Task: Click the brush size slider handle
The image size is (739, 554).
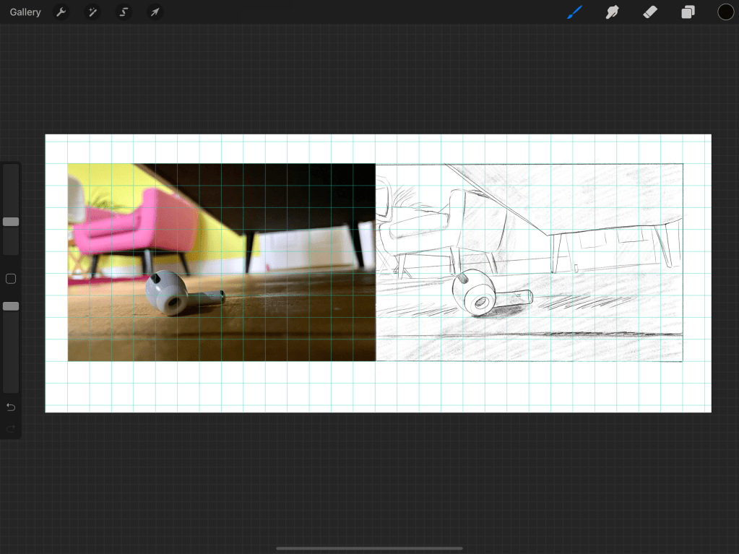Action: (11, 222)
